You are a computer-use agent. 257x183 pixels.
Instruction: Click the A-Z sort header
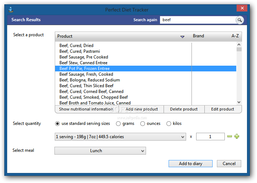tap(235, 36)
